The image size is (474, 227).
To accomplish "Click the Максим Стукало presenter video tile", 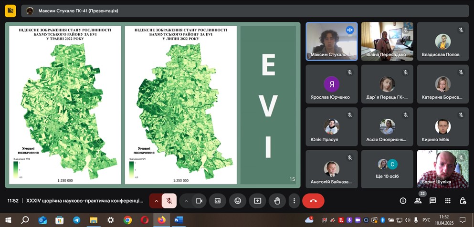I will tap(331, 41).
